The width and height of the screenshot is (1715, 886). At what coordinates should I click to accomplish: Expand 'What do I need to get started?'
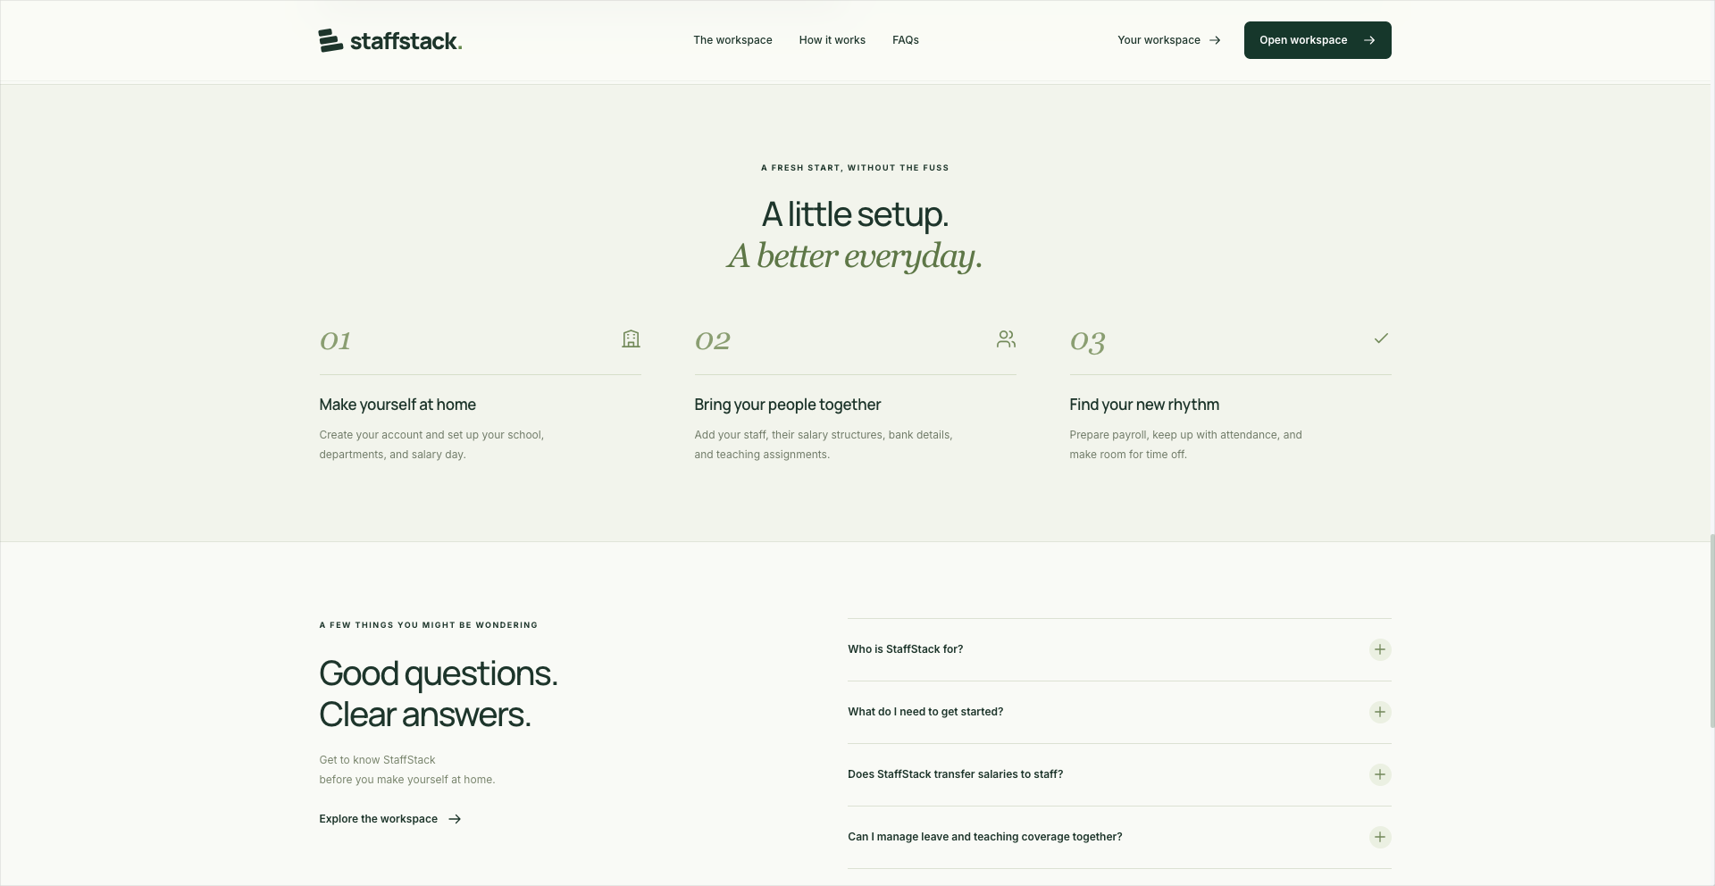click(x=1119, y=712)
